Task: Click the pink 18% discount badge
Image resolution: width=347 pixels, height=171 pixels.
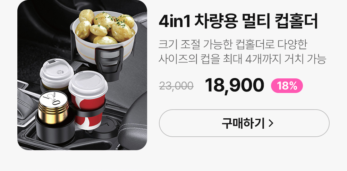Action: [287, 86]
